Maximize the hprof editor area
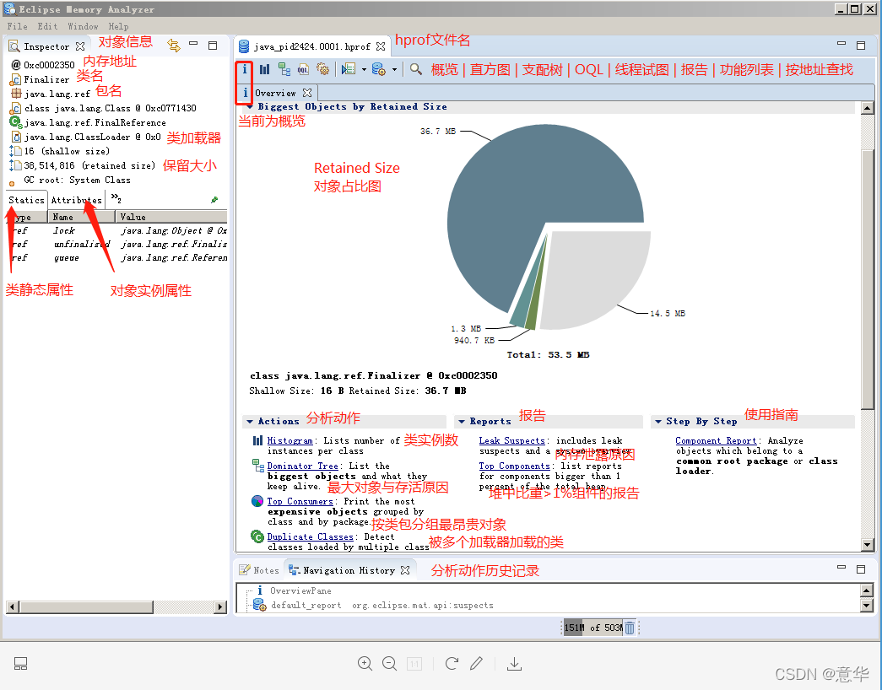 (x=861, y=46)
